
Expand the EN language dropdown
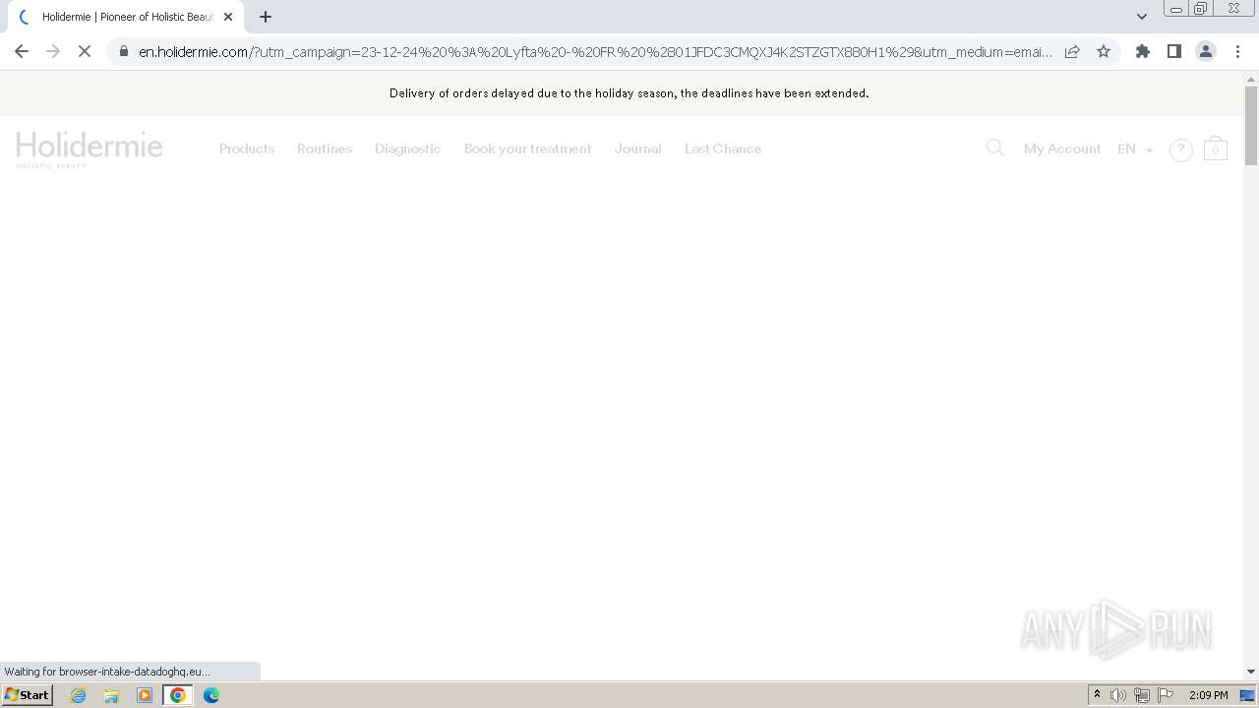(1135, 148)
